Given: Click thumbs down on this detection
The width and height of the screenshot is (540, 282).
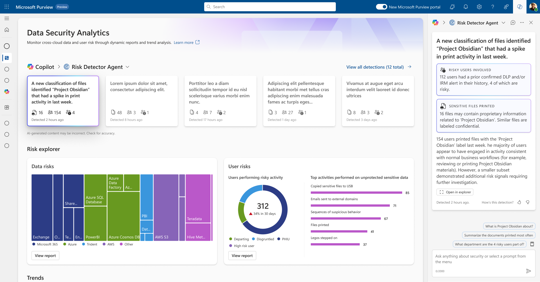Looking at the screenshot, I should (528, 202).
